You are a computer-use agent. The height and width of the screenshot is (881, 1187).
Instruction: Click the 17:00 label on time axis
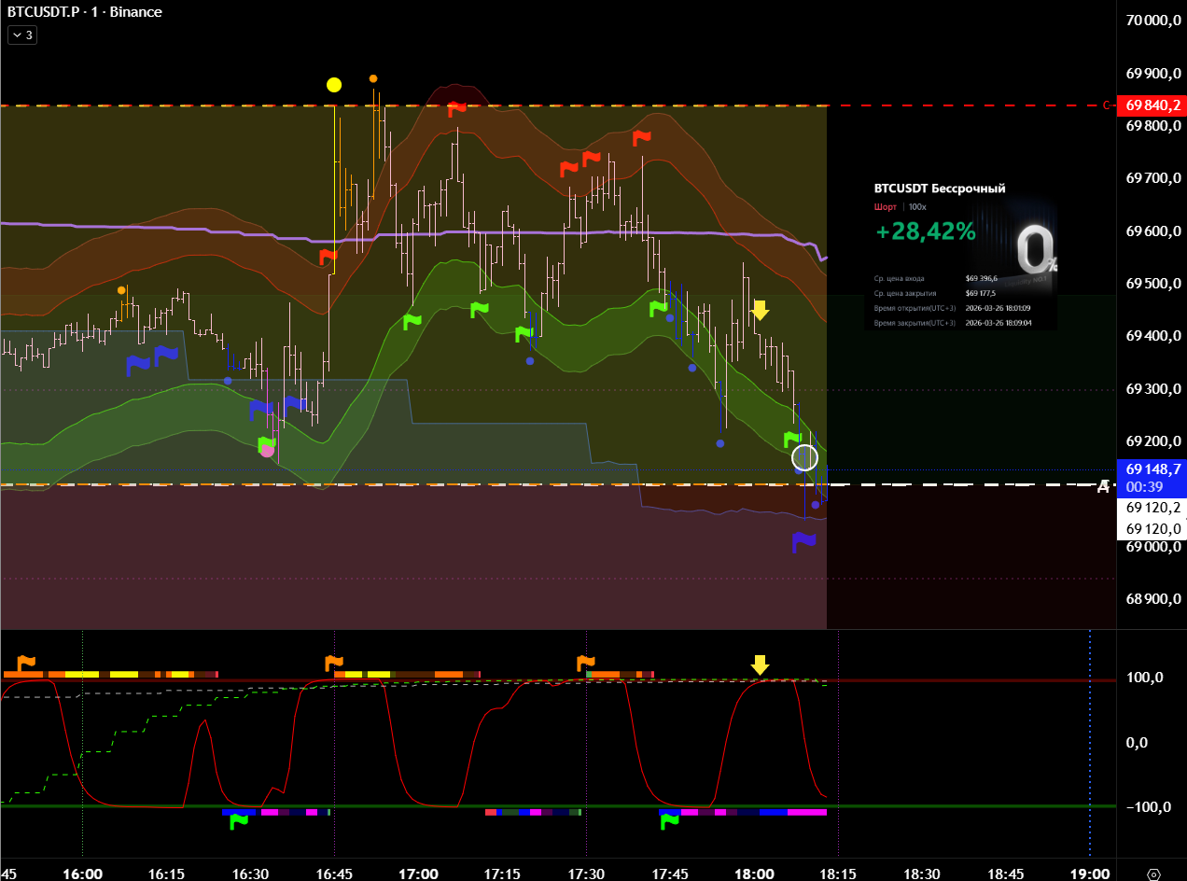point(419,874)
